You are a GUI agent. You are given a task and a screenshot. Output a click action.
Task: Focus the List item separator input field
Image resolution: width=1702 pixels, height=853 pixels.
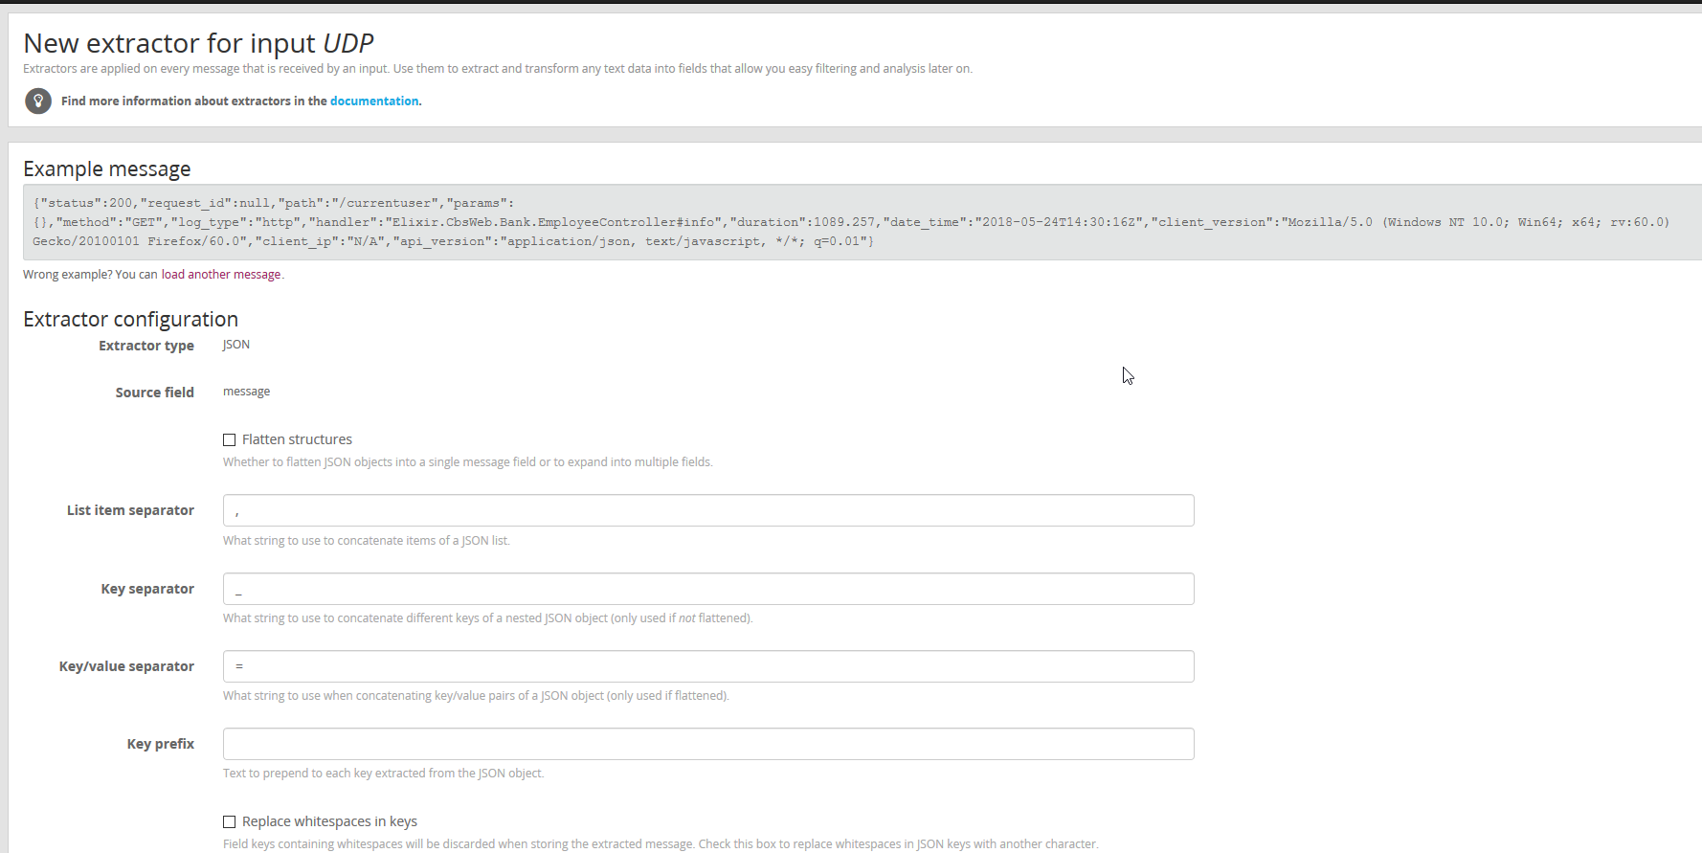click(x=707, y=510)
